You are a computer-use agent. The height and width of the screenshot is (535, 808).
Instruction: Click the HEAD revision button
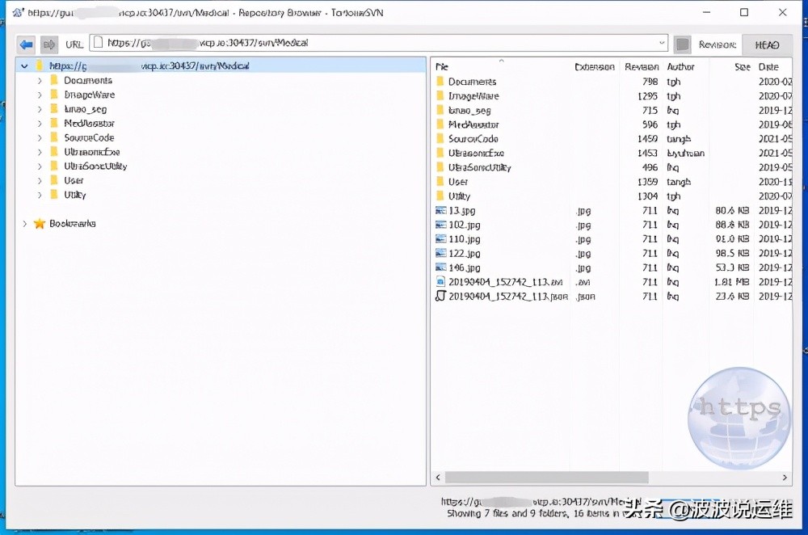point(767,44)
